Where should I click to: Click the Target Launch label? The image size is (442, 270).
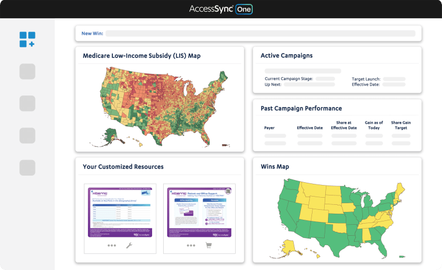366,79
